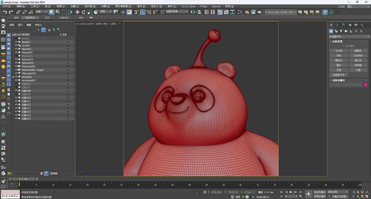Select the Select and Link tool
Screen dimensions: 371x199
point(18,12)
